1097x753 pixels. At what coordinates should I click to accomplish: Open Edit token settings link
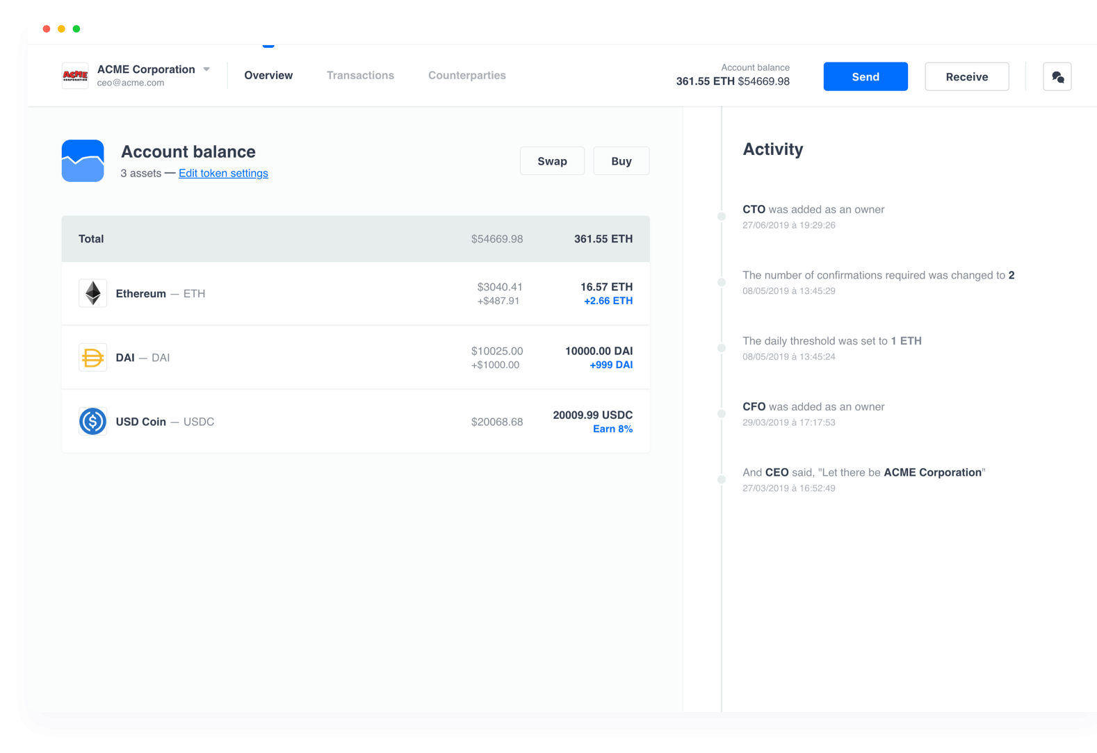pos(223,174)
